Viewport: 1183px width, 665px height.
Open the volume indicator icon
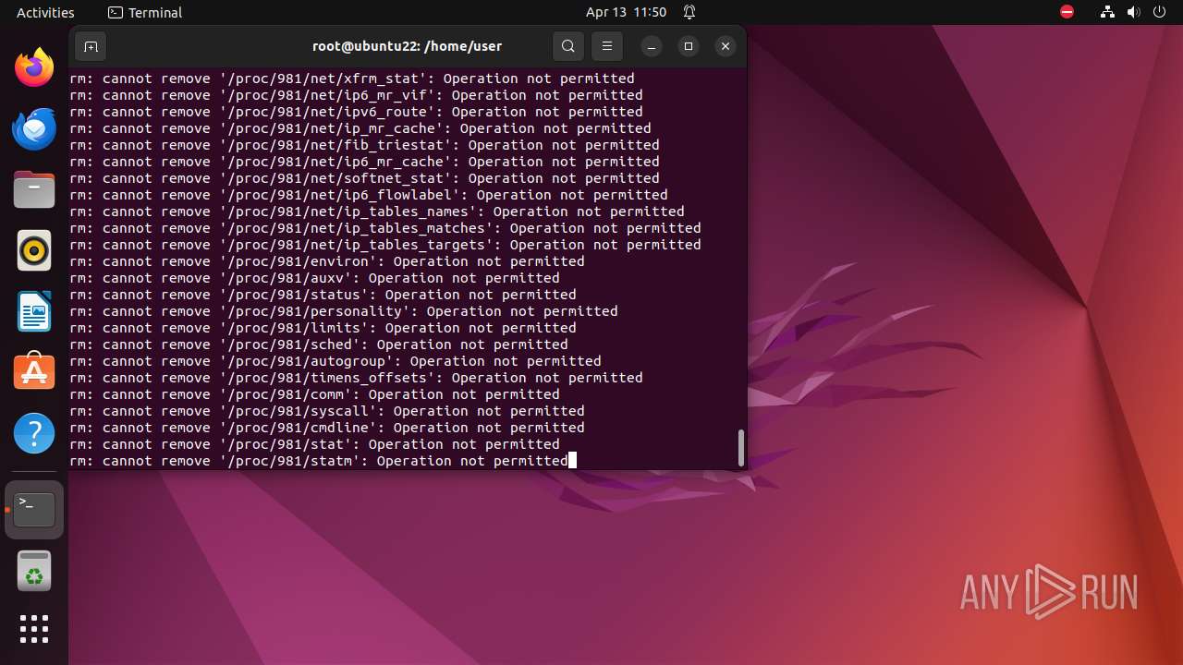[x=1133, y=13]
